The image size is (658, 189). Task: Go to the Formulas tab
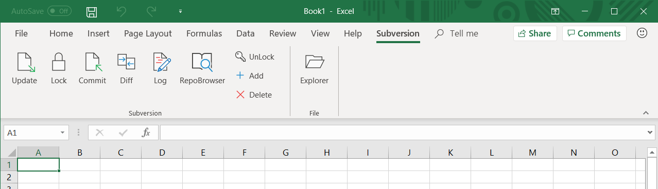pyautogui.click(x=204, y=33)
